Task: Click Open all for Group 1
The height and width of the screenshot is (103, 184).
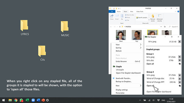Action: click(150, 64)
